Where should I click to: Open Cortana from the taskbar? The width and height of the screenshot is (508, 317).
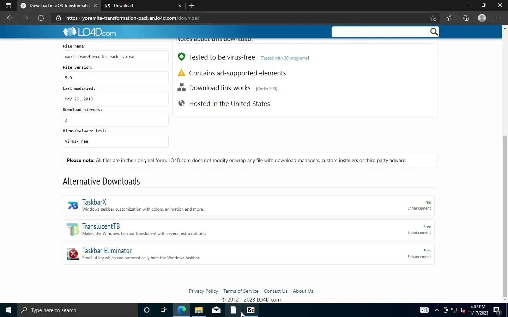click(147, 310)
